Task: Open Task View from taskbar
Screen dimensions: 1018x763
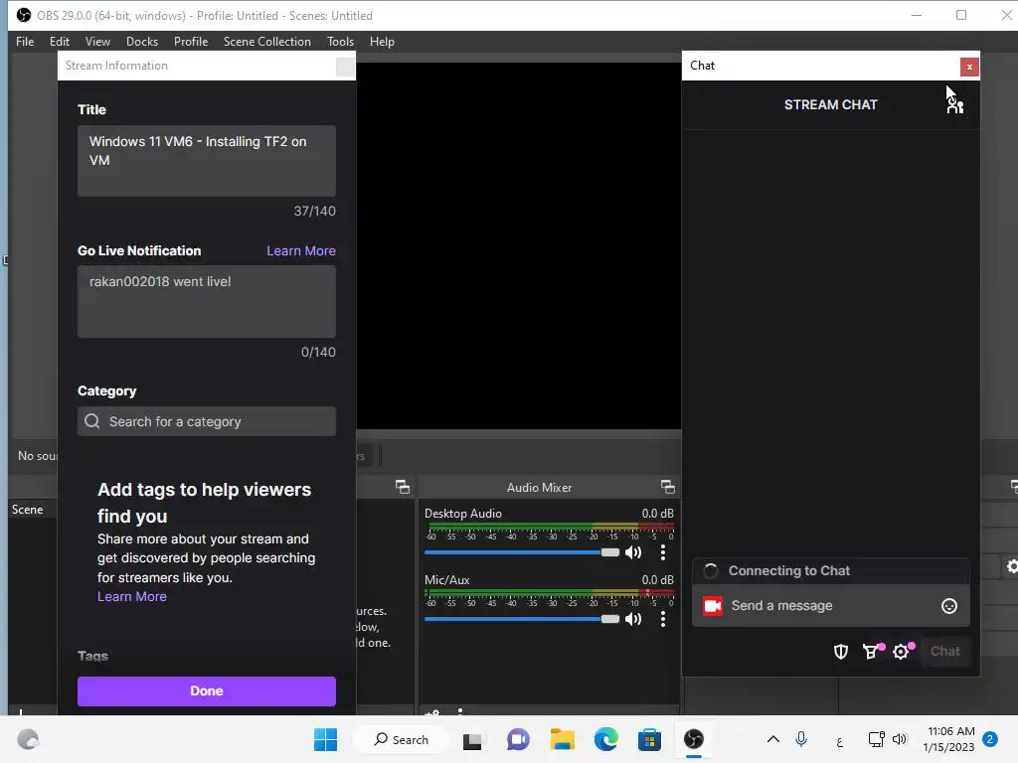Action: [x=472, y=740]
